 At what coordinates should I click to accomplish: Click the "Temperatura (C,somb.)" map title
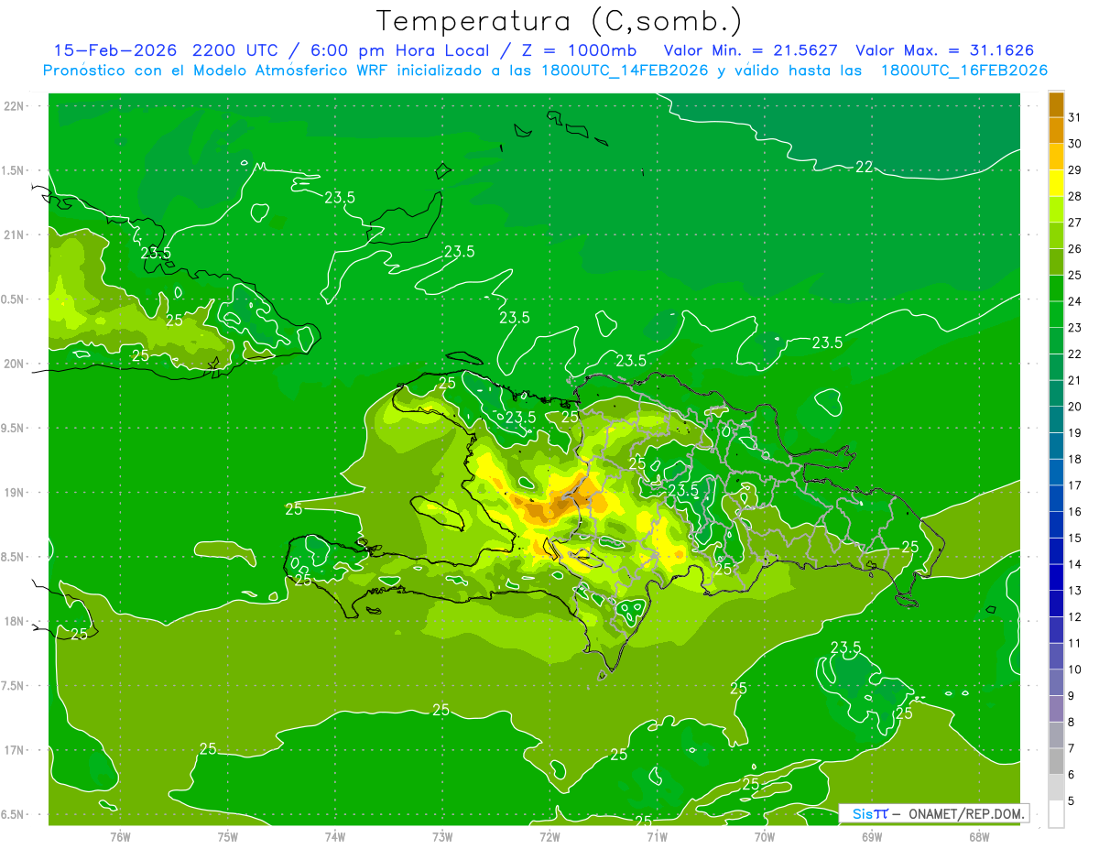pos(560,20)
